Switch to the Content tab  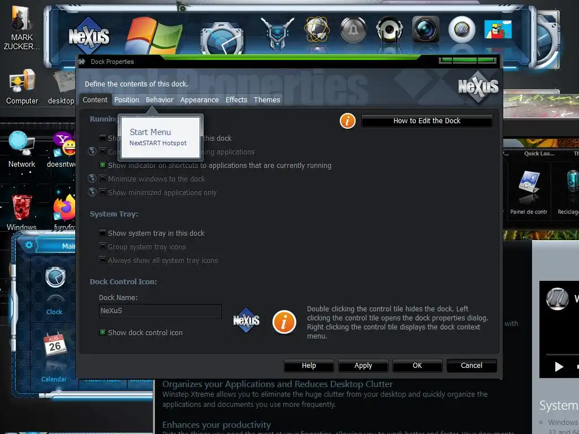(x=95, y=99)
